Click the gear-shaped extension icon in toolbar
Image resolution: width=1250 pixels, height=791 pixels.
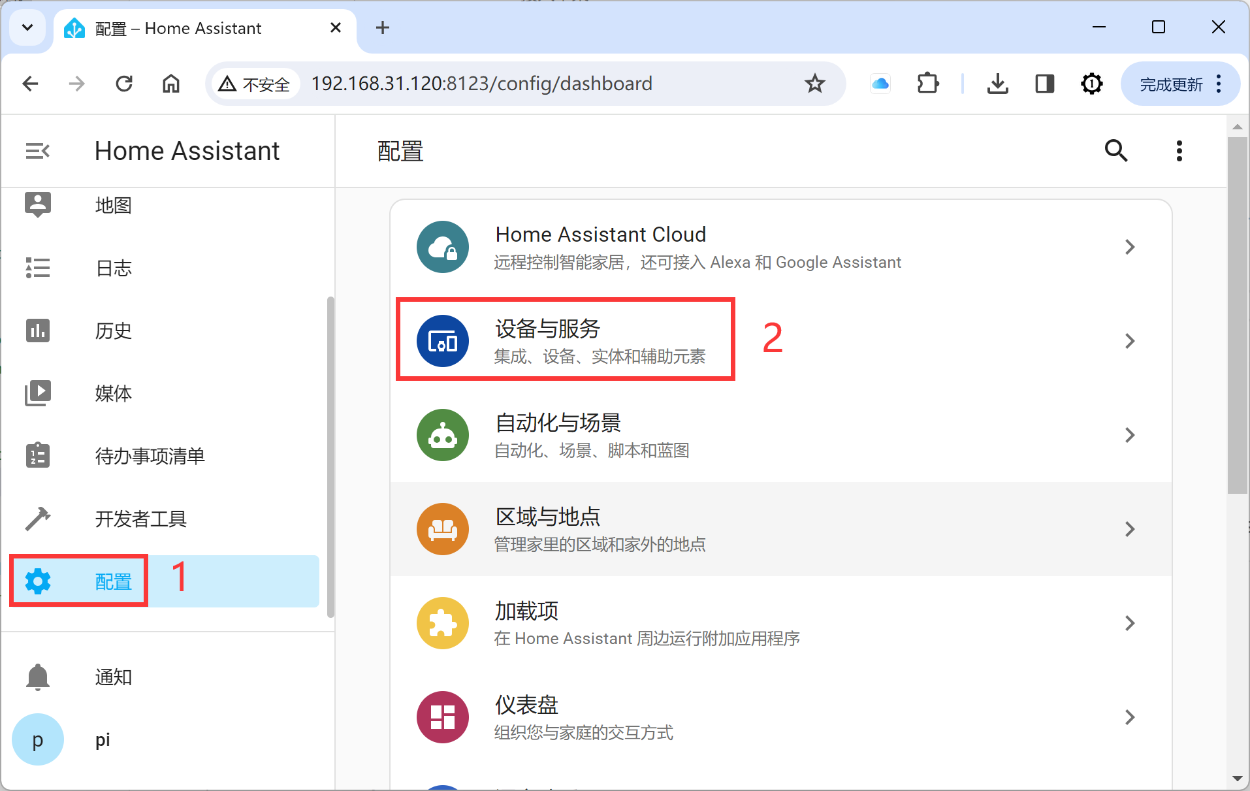pos(1091,84)
